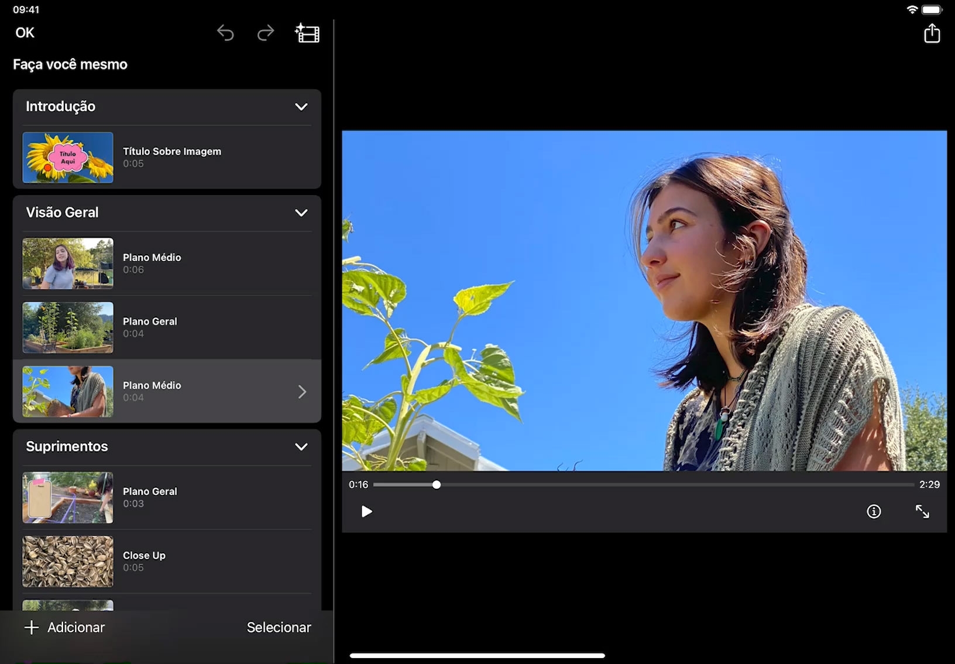
Task: Select the Plano Geral 0:03 thumbnail in Suprimentos
Action: tap(68, 498)
